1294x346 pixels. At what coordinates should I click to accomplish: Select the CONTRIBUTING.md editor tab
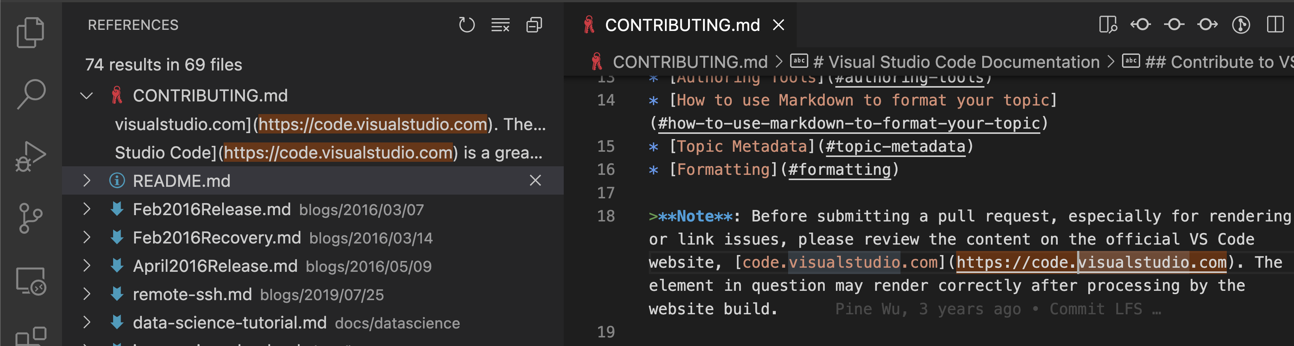681,25
